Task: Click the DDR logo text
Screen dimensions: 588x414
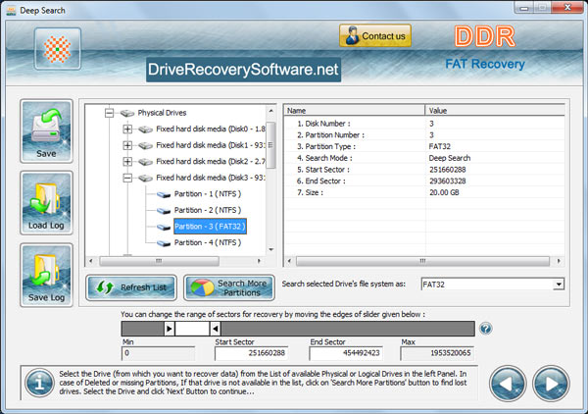Action: (x=485, y=36)
